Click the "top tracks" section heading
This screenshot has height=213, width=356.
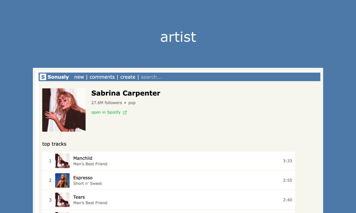(x=54, y=144)
